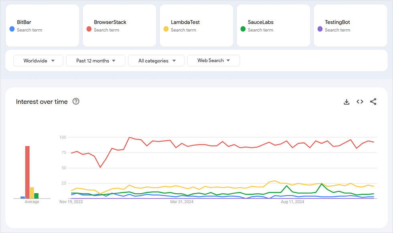This screenshot has width=393, height=233.
Task: Click the Interest over time heading
Action: [x=42, y=102]
